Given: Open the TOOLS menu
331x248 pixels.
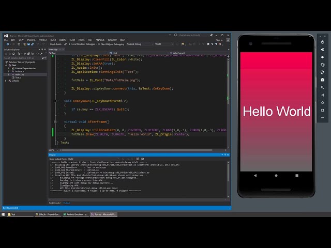Looking at the screenshot, I should coord(81,40).
